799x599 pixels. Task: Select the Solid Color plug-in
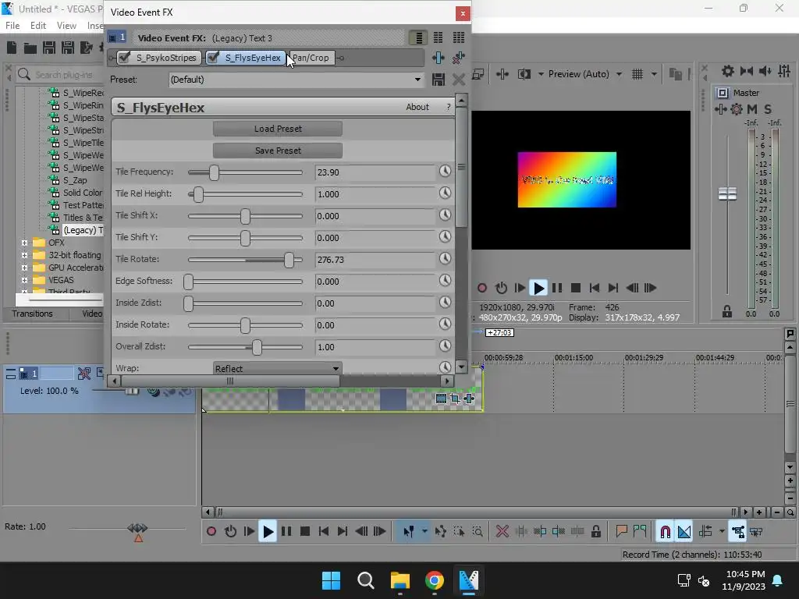click(x=83, y=193)
